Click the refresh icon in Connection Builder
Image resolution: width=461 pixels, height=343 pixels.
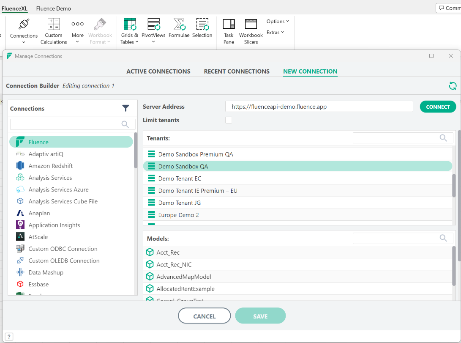pyautogui.click(x=453, y=86)
